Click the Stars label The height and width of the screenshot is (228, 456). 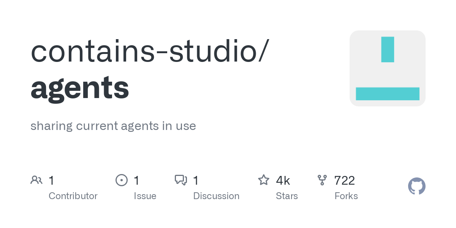[287, 196]
